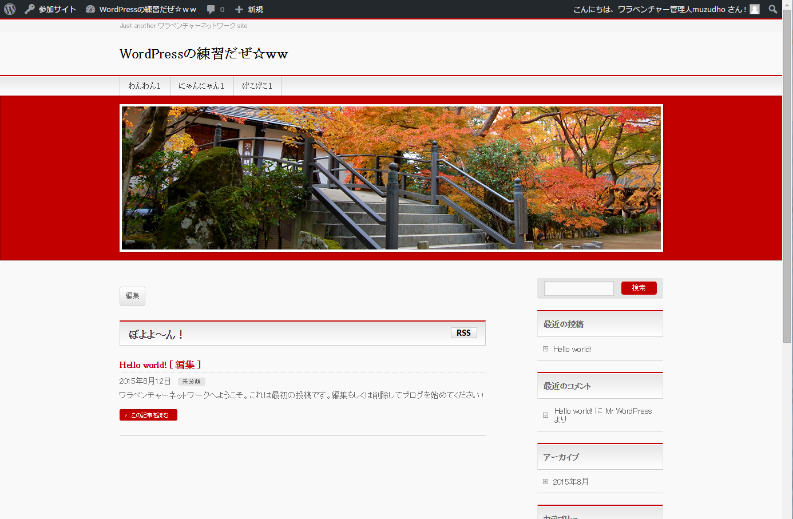793x519 pixels.
Task: Open the user avatar in admin bar
Action: pos(755,9)
